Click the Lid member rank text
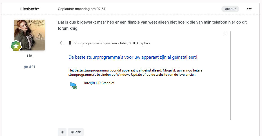This screenshot has height=136, width=262. (x=30, y=56)
